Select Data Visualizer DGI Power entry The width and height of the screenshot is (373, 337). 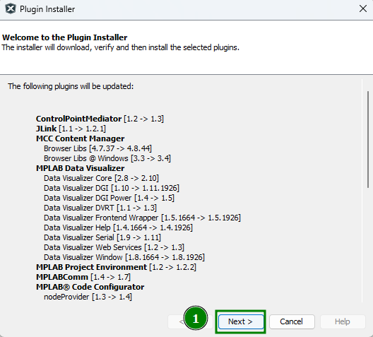pyautogui.click(x=109, y=198)
